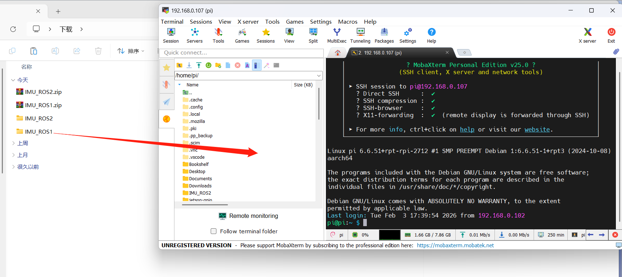Click the Split toolbar icon
This screenshot has width=622, height=277.
coord(313,36)
